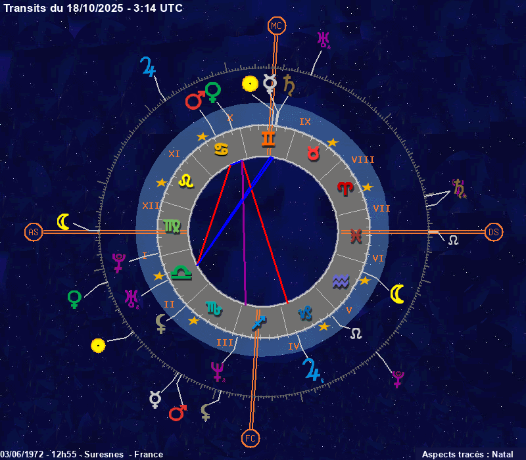Select the AS ascendant circle marker
526x460 pixels.
point(33,232)
